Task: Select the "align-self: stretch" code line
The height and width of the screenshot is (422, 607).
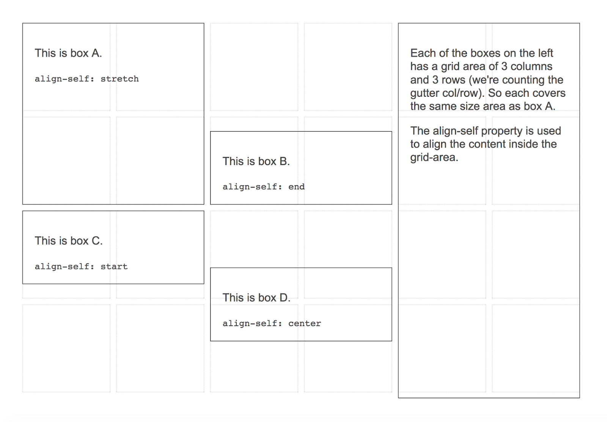Action: tap(86, 79)
